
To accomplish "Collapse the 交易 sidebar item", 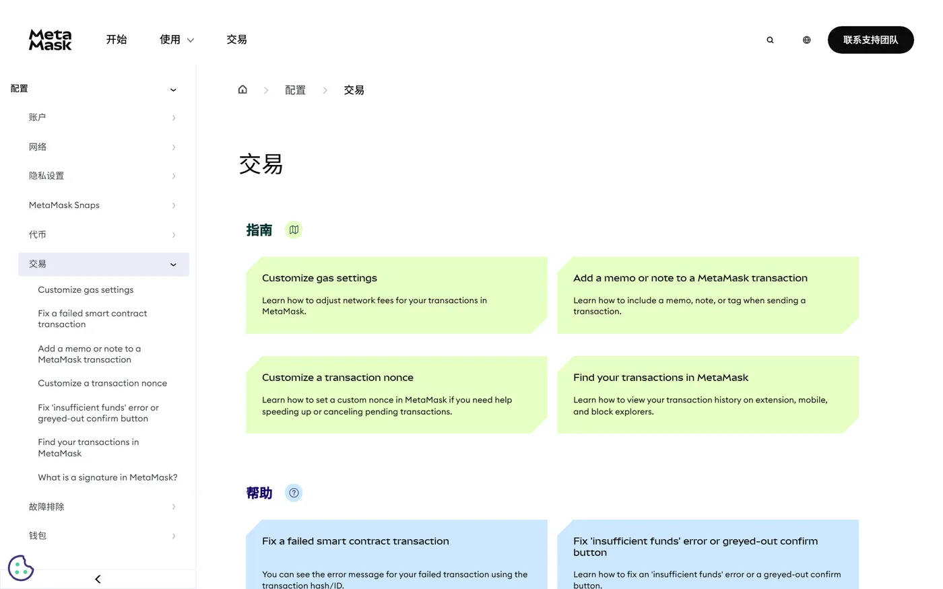I will pos(173,265).
